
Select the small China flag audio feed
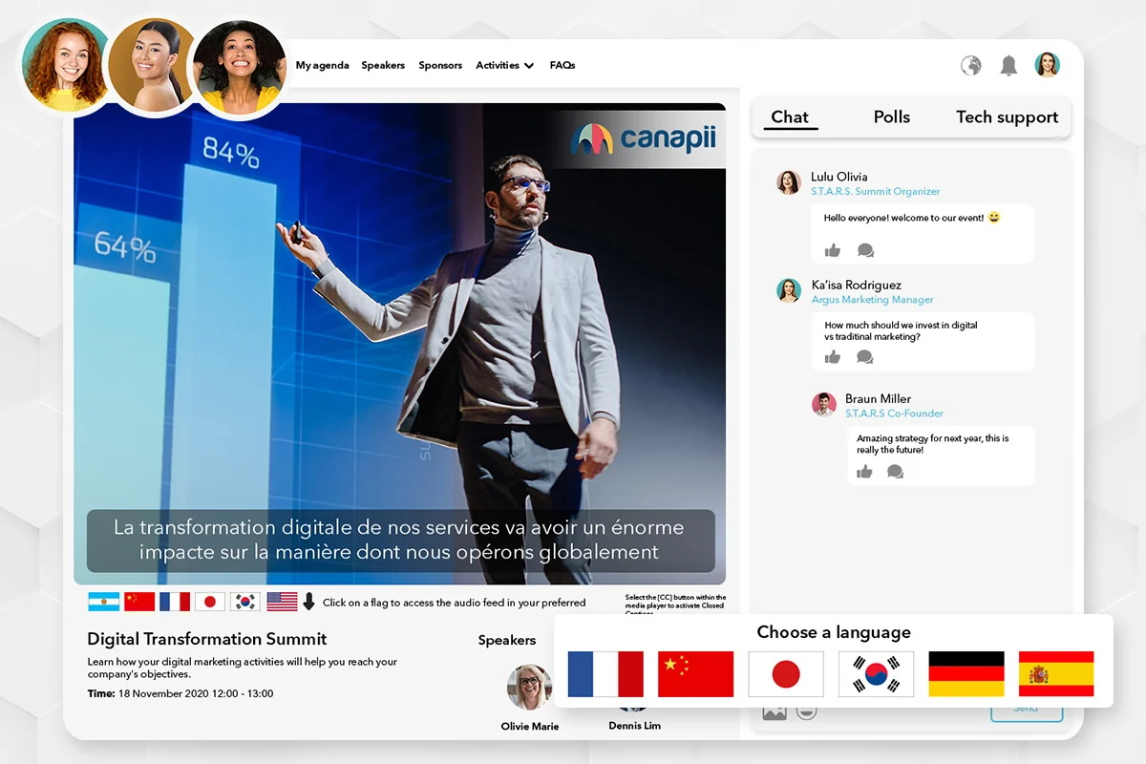[139, 602]
